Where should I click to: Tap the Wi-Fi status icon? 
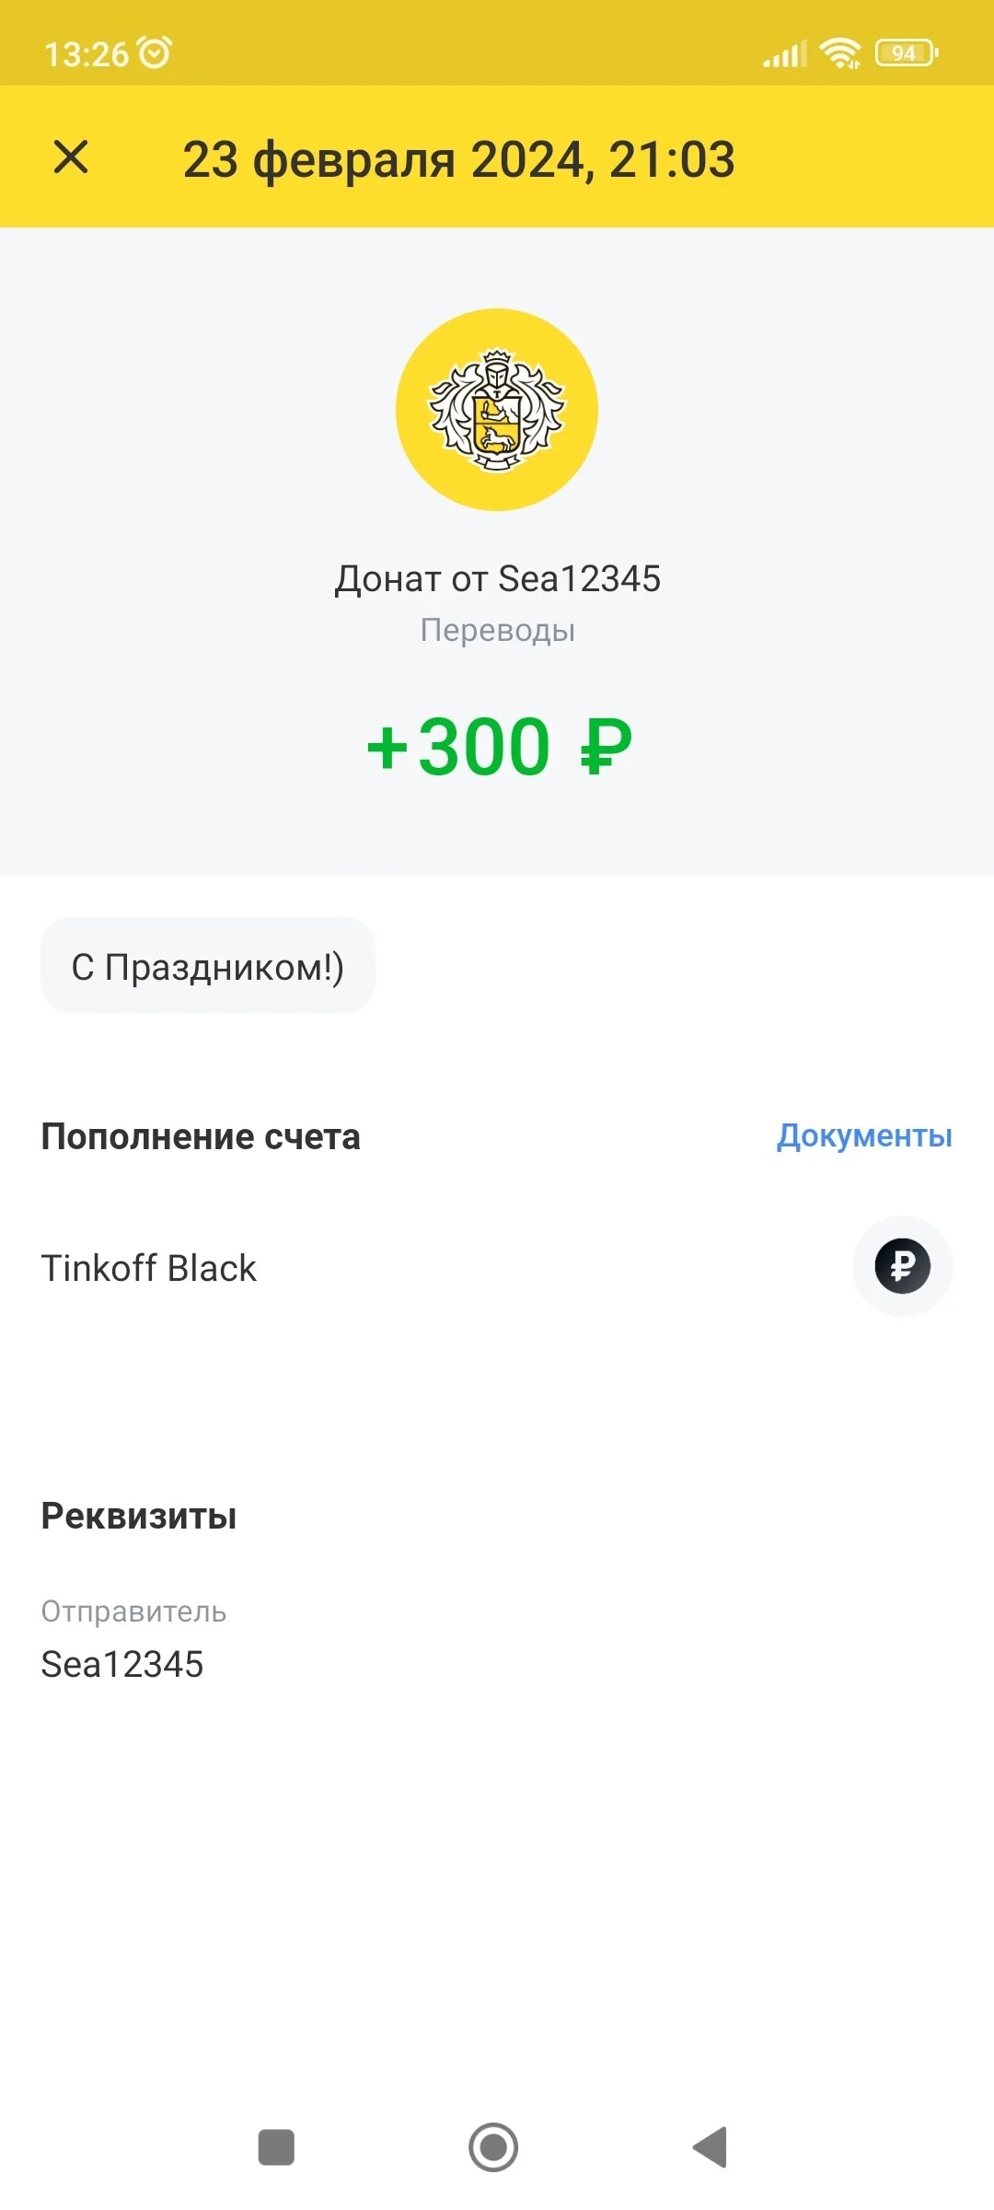841,52
